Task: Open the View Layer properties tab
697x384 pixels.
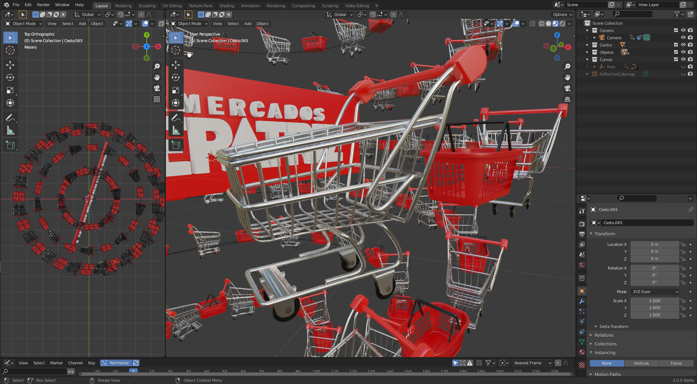Action: click(x=582, y=244)
